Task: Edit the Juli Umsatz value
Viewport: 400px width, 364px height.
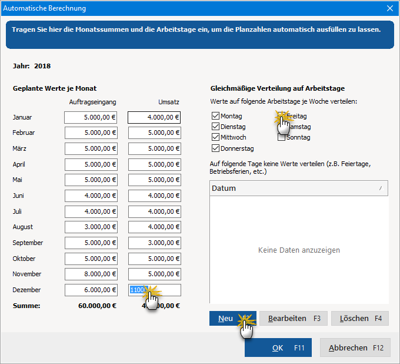Action: [x=155, y=211]
